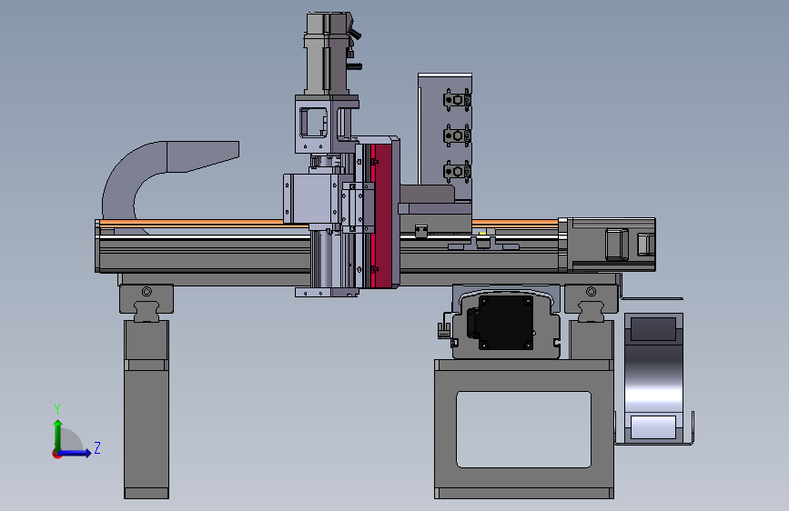Click the green Y axis arrow of triad
The image size is (789, 511).
58,434
